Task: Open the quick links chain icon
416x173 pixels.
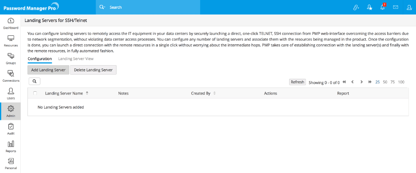Action: [356, 7]
